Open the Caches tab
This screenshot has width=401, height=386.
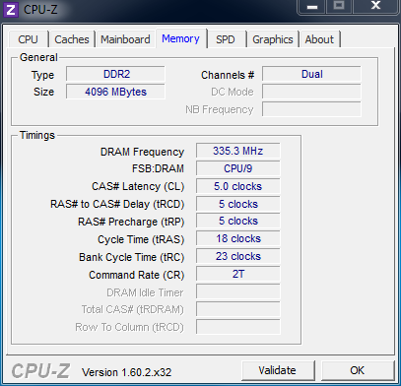pos(72,39)
